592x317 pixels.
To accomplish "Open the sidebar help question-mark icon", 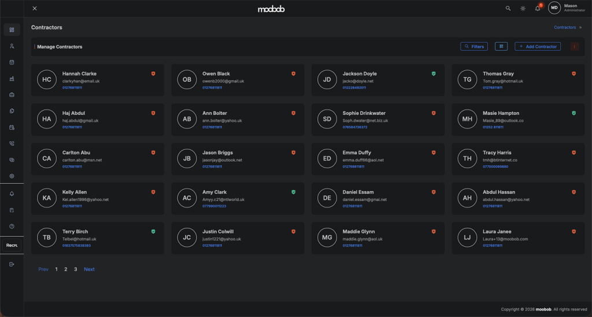I will click(12, 227).
